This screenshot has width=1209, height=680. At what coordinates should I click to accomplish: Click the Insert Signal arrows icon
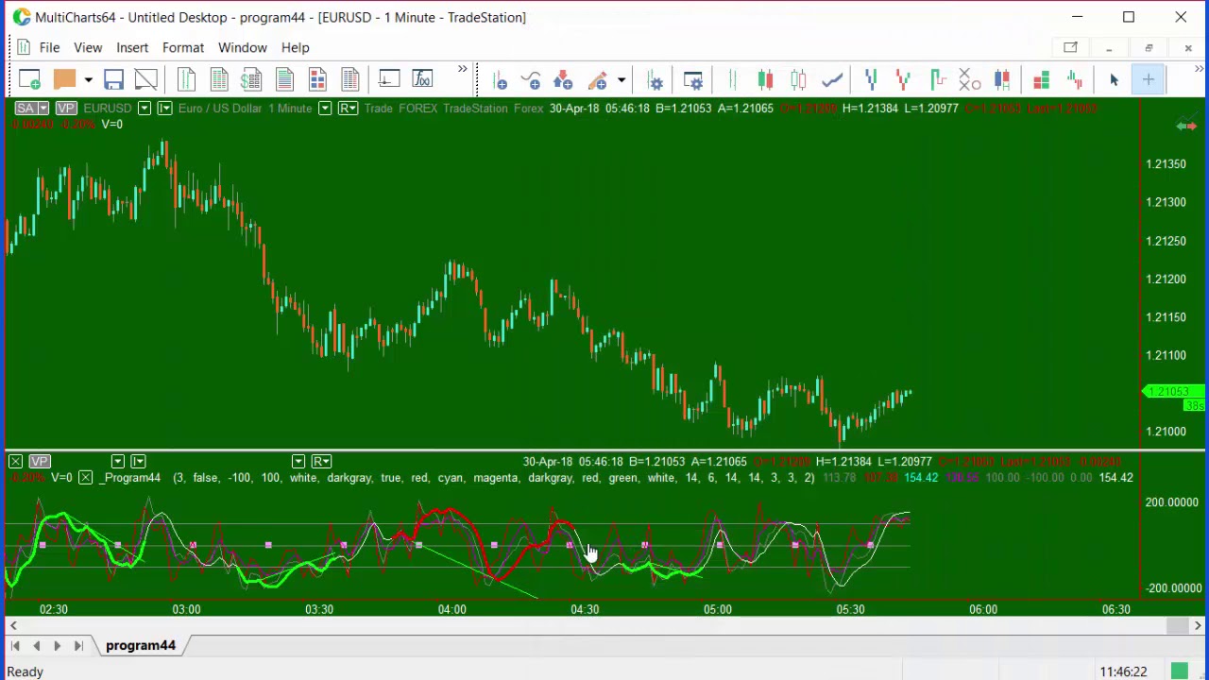[x=563, y=81]
